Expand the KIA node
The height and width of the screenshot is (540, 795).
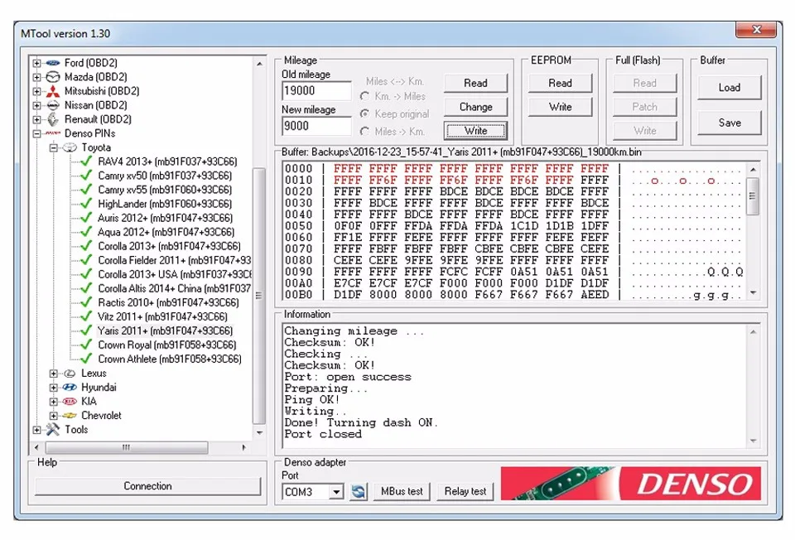pyautogui.click(x=54, y=402)
